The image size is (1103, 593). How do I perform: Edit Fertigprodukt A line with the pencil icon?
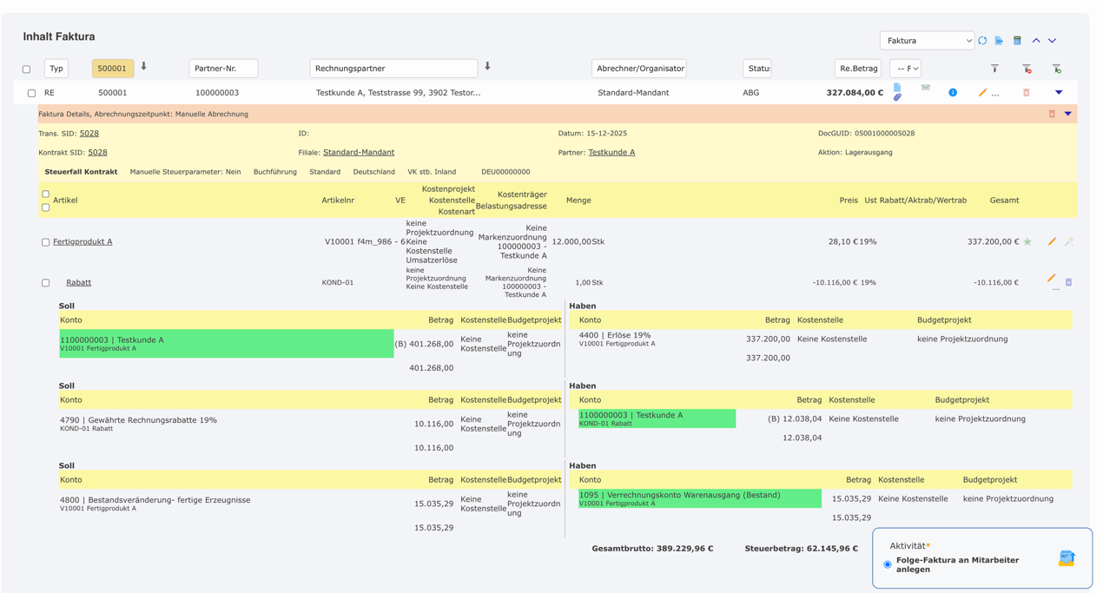[x=1052, y=241]
